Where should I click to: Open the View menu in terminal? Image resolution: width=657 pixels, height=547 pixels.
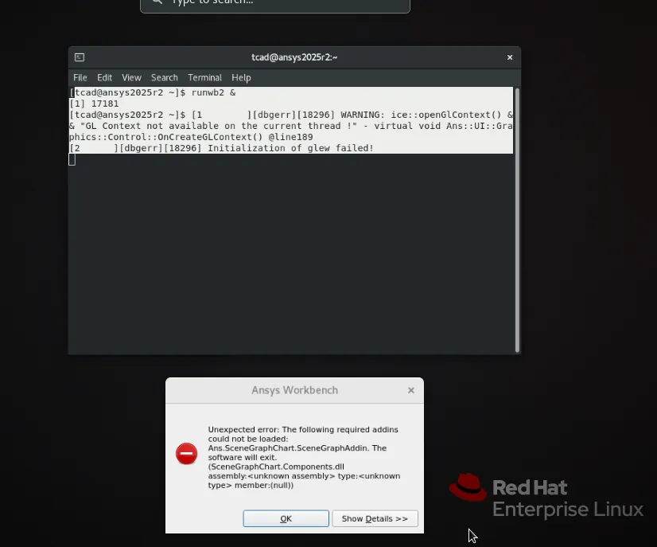click(x=131, y=77)
